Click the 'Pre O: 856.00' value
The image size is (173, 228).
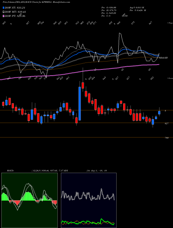109,7
